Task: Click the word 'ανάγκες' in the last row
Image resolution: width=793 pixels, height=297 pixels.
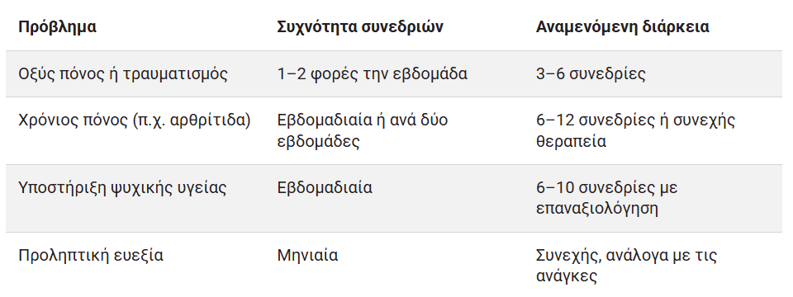Action: 567,276
